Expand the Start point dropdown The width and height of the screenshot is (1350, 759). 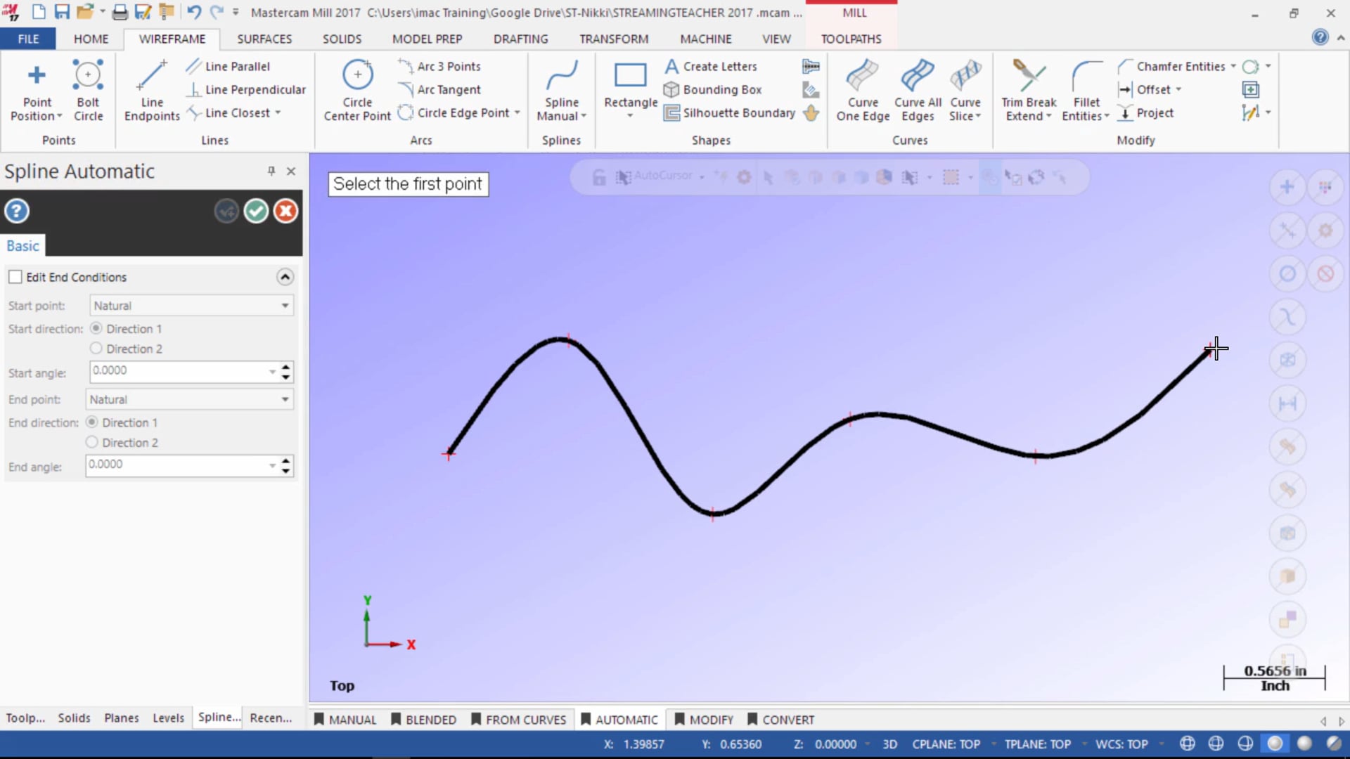pos(284,305)
